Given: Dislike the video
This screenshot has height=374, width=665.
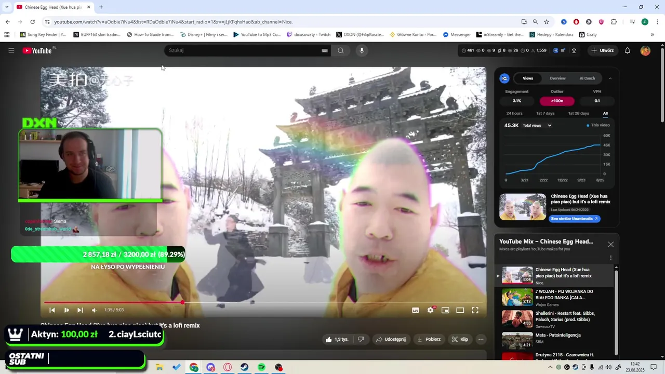Looking at the screenshot, I should 361,339.
